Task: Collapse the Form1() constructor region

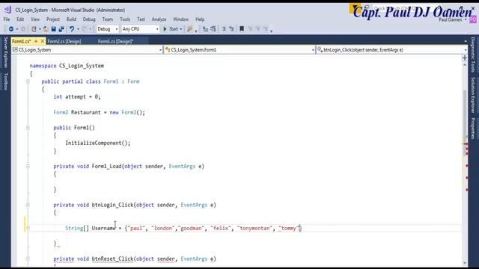Action: click(x=28, y=128)
